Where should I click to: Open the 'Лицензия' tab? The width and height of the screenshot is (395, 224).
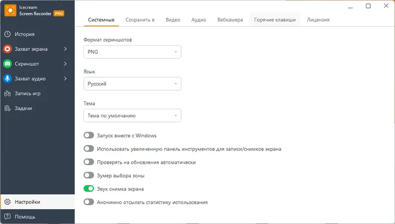coord(318,20)
